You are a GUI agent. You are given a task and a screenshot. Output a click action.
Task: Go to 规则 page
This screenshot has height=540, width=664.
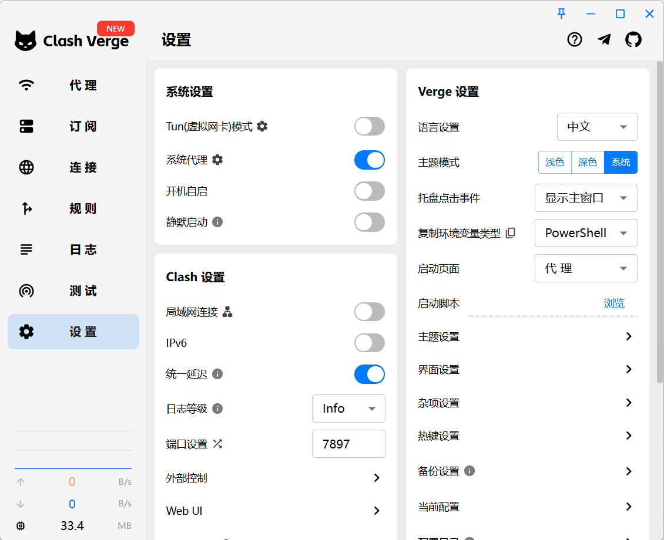[73, 208]
